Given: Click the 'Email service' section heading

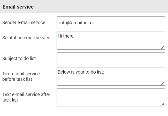Looking at the screenshot, I should 18,7.
